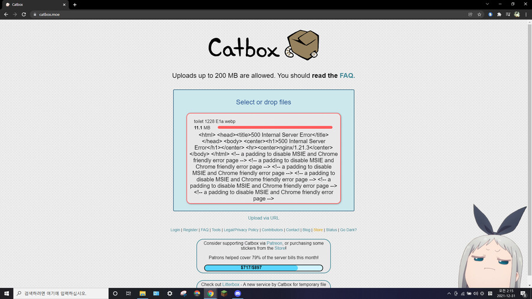532x299 pixels.
Task: Open the Contact link
Action: 293,230
